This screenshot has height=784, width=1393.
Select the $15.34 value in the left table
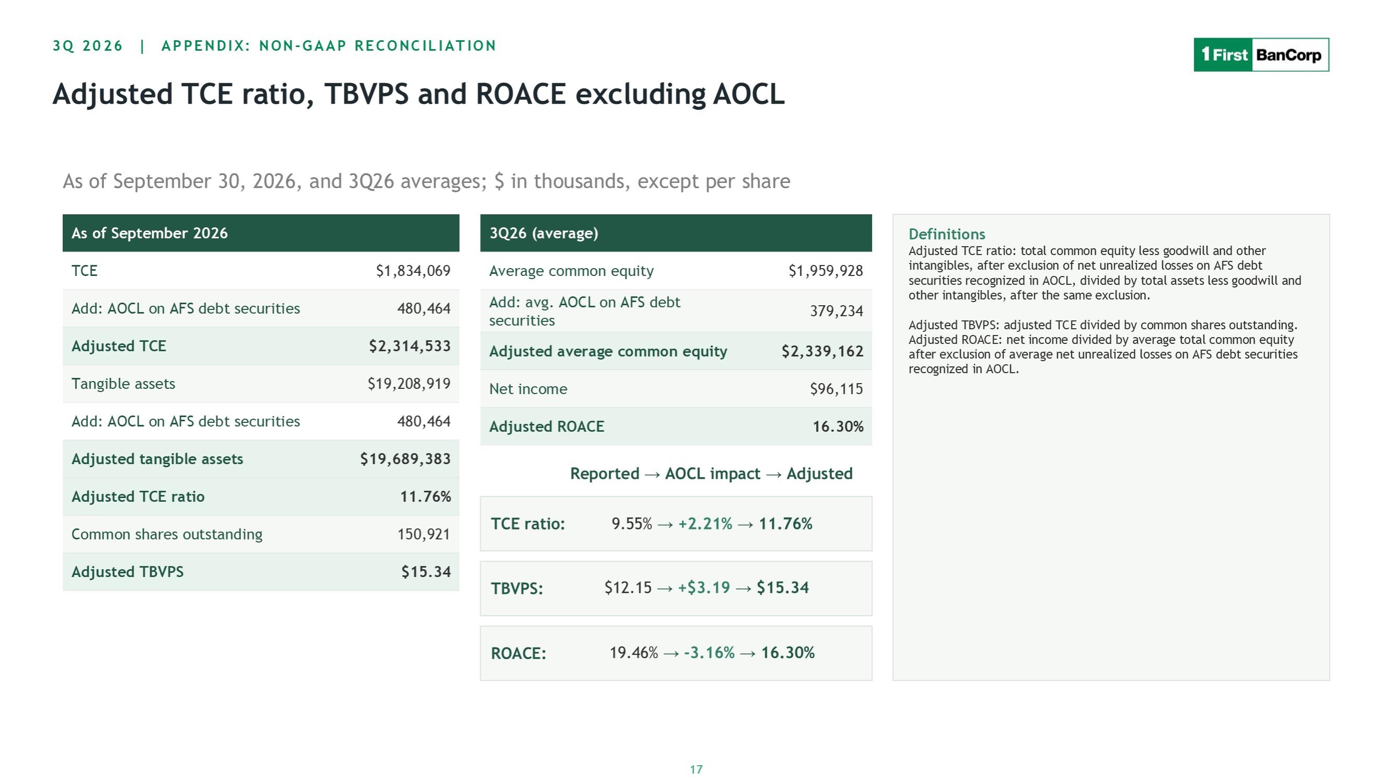tap(425, 572)
